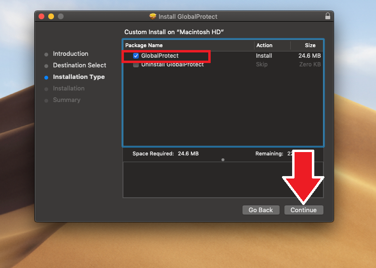
Task: Click the Skip action for Uninstall GlobalProtect
Action: pyautogui.click(x=262, y=64)
